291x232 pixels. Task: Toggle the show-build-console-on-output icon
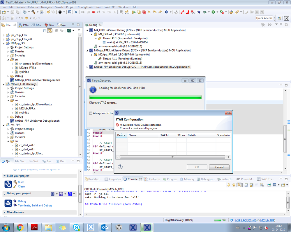pyautogui.click(x=239, y=185)
